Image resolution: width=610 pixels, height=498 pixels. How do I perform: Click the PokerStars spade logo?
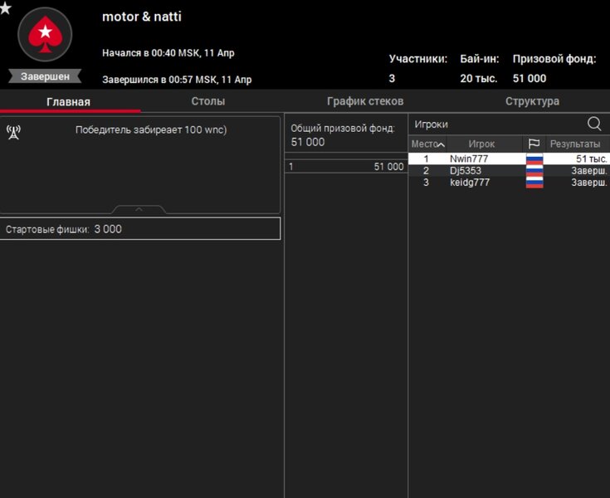[45, 34]
